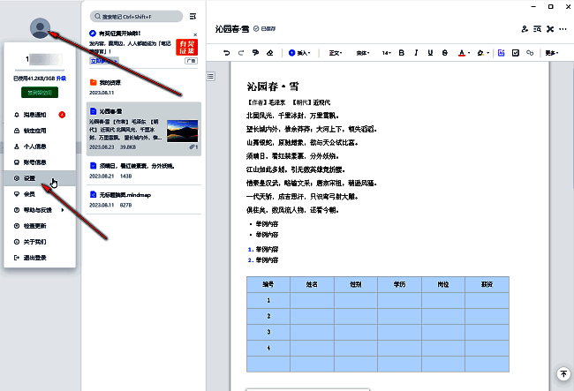Insert a hyperlink with link icon

point(529,53)
